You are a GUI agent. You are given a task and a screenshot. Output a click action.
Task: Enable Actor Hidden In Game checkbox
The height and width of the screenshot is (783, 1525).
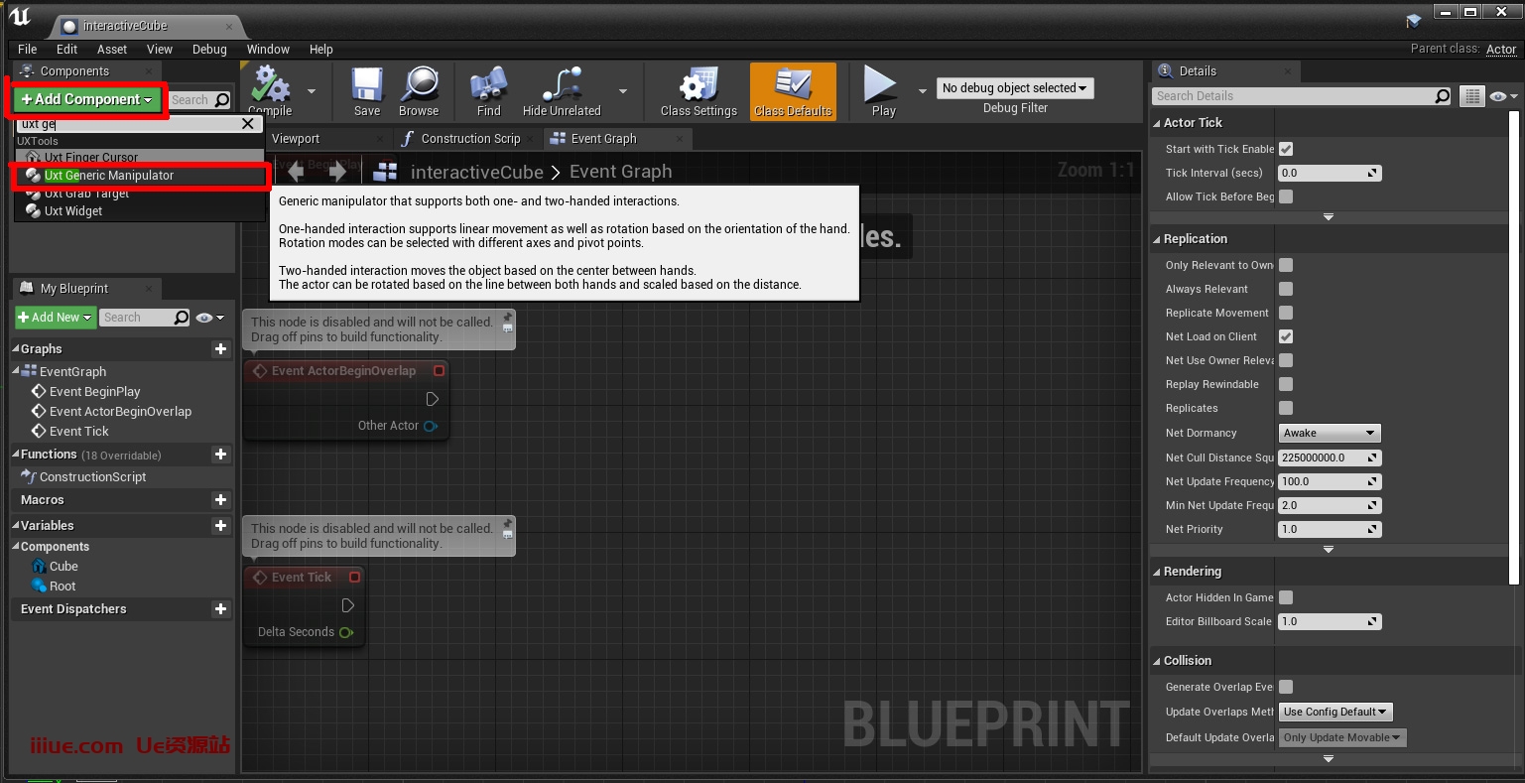point(1286,597)
